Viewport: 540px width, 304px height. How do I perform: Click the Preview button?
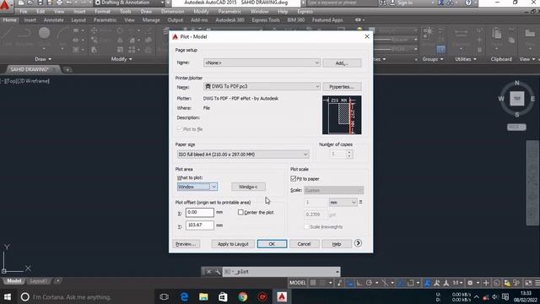pos(186,244)
